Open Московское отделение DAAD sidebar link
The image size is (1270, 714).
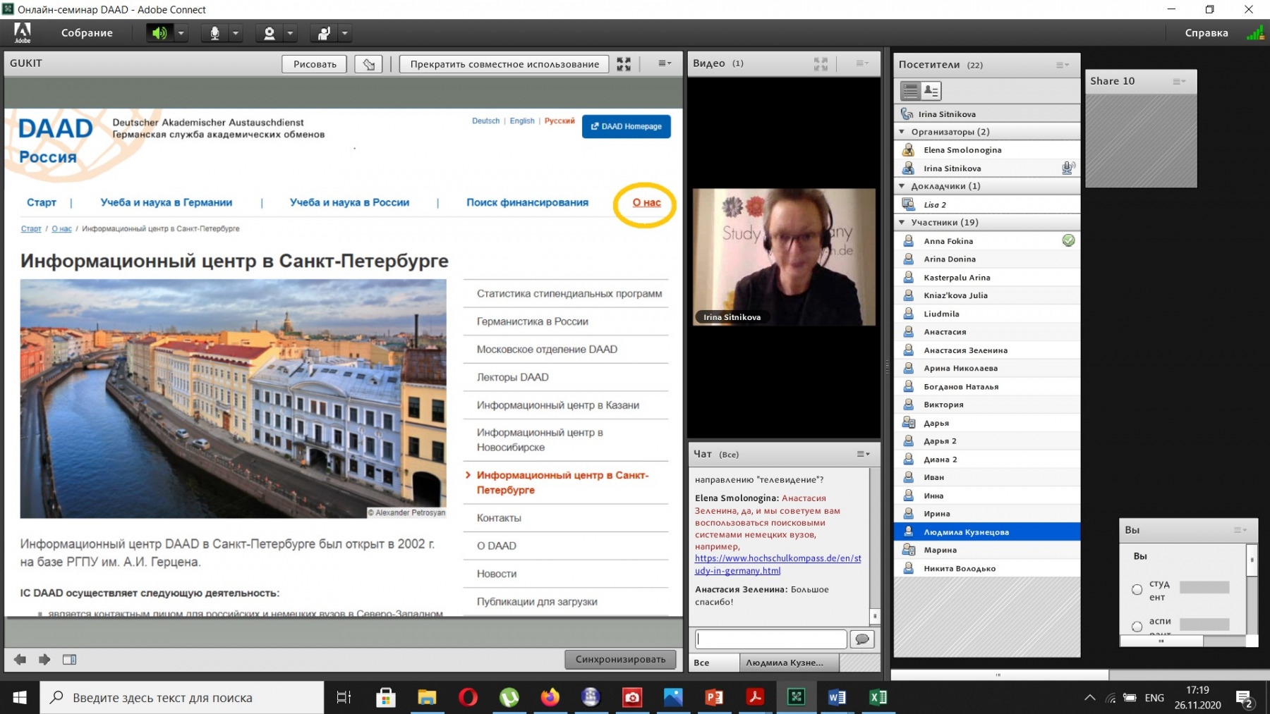547,350
